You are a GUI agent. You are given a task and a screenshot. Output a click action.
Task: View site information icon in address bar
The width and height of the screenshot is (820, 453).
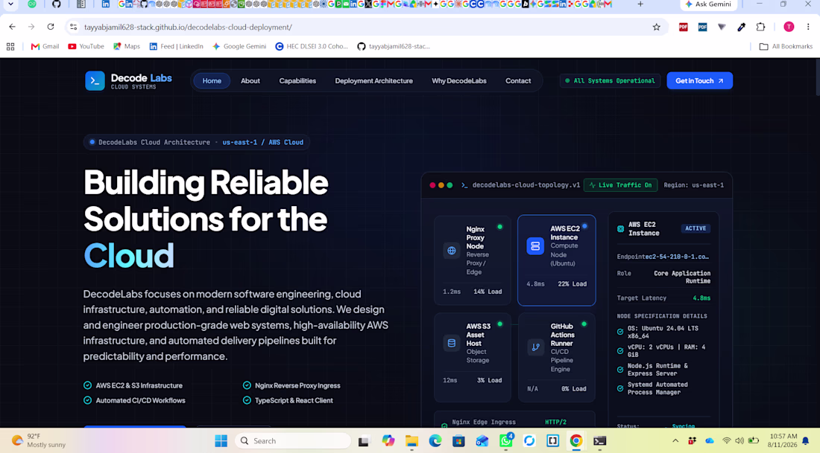click(74, 27)
